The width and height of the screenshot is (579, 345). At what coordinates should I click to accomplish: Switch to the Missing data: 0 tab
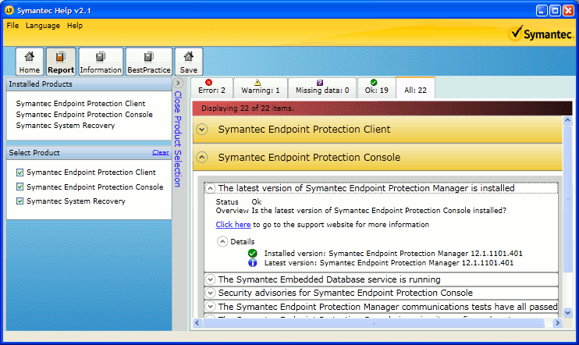pyautogui.click(x=322, y=87)
